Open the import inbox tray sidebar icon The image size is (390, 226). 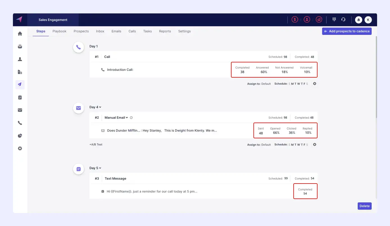(20, 46)
